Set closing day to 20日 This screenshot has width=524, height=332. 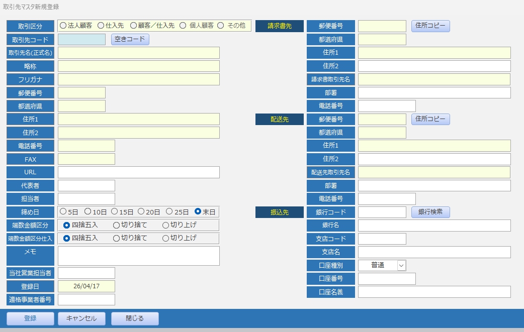tap(141, 212)
